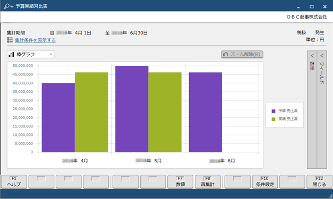Click the 50,000,000 axis value
The width and height of the screenshot is (333, 199).
tap(23, 66)
